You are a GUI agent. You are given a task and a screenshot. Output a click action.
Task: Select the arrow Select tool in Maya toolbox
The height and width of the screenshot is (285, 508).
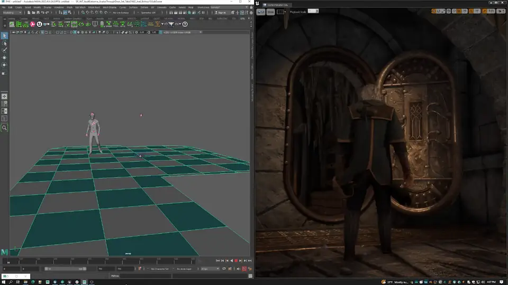click(x=4, y=35)
